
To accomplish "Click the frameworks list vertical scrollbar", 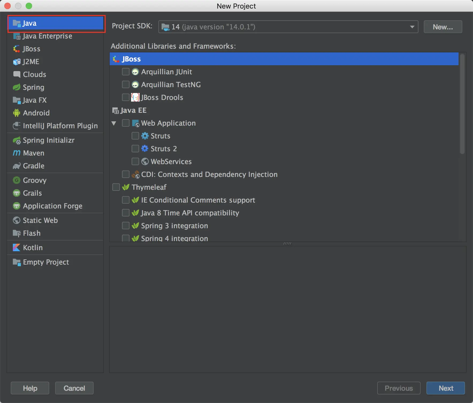I will click(x=462, y=104).
